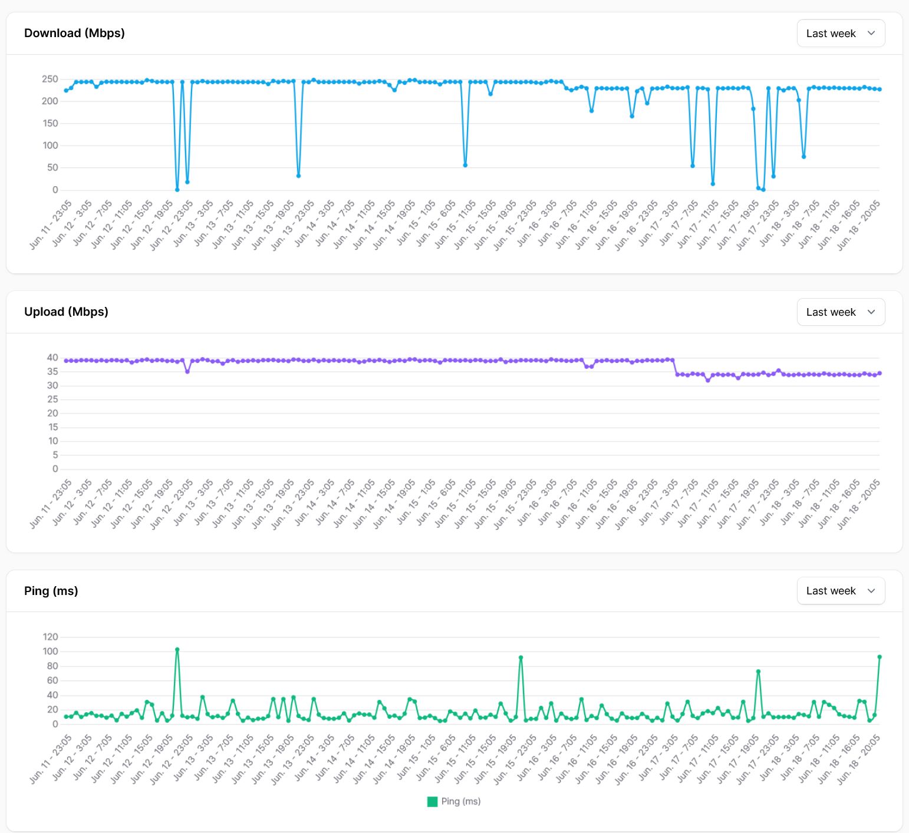Click the Ping (ms) card title
The image size is (909, 833).
click(x=51, y=591)
